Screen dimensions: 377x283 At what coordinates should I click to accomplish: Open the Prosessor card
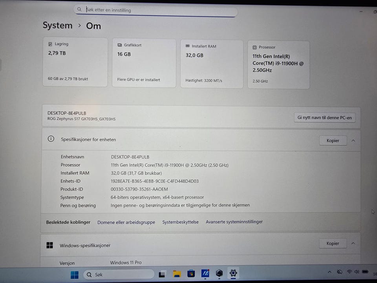[278, 65]
